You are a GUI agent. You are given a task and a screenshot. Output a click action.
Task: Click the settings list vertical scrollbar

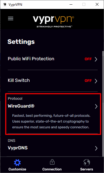coord(103,104)
